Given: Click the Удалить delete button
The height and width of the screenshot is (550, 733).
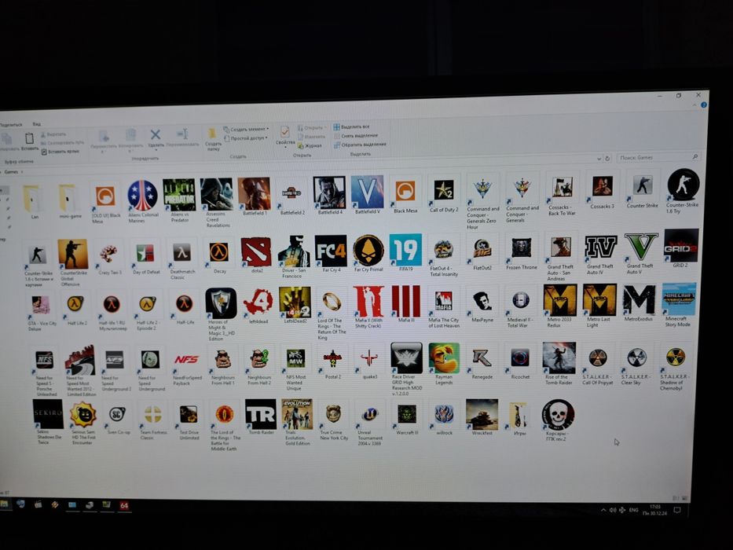Looking at the screenshot, I should 156,139.
